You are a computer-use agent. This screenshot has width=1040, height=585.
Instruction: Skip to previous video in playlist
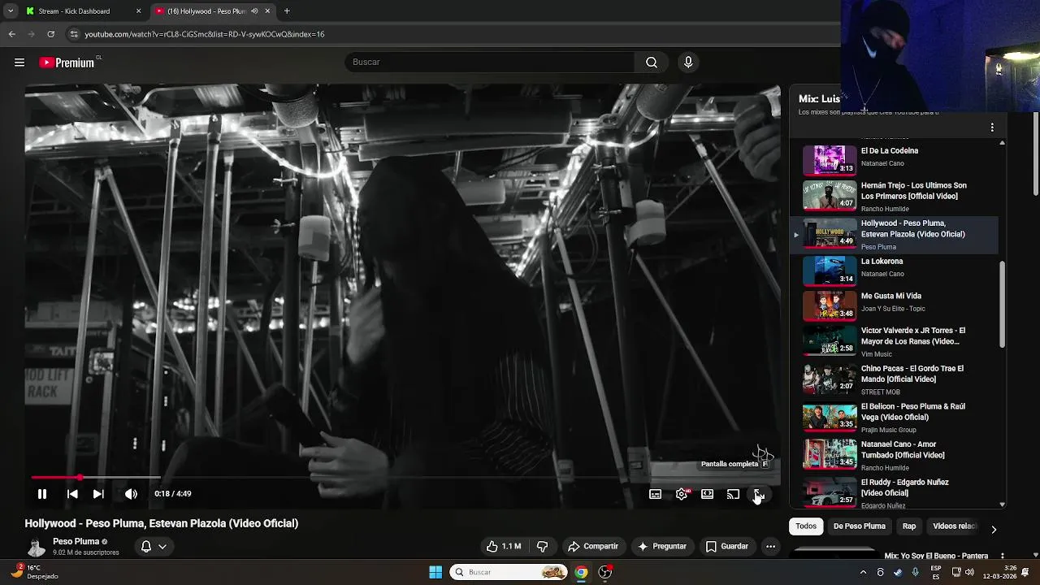[x=72, y=494]
